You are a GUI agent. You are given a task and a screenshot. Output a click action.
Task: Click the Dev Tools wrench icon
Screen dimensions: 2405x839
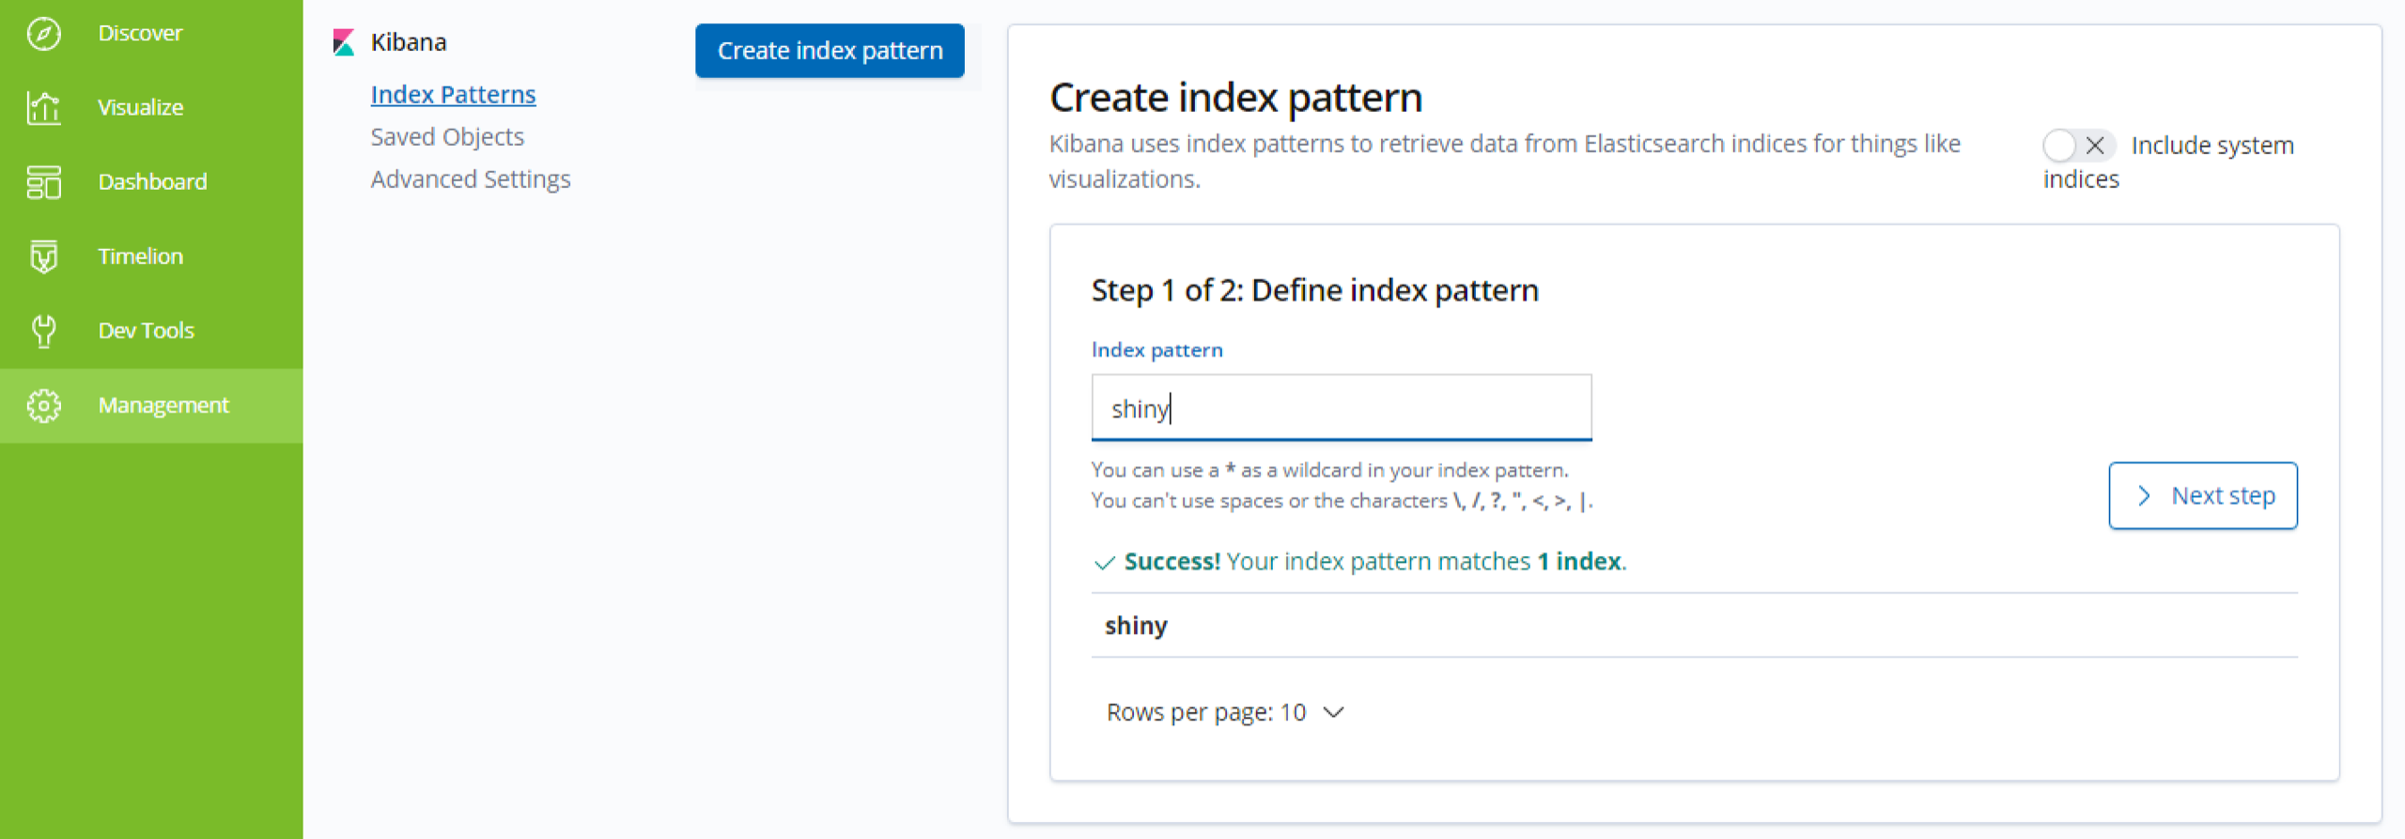pyautogui.click(x=43, y=331)
